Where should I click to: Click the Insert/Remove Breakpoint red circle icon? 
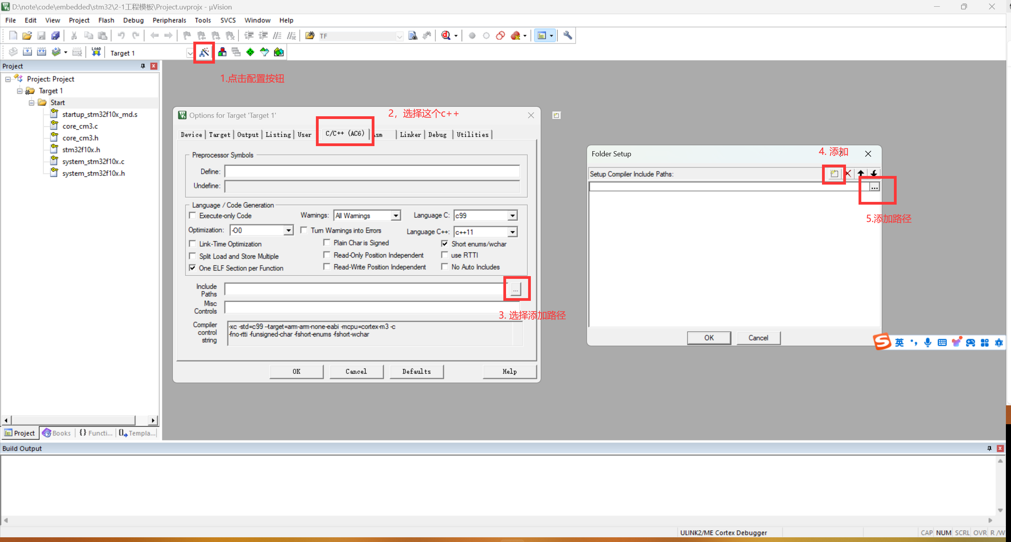tap(472, 36)
